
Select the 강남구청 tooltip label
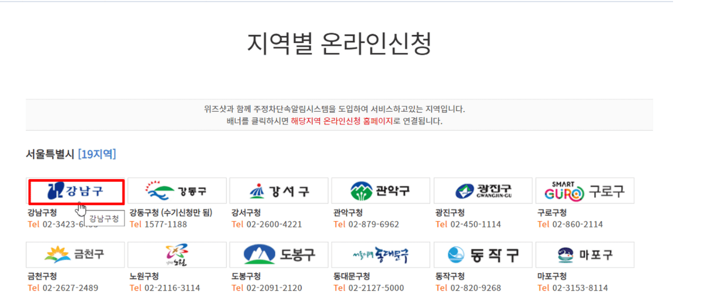click(x=106, y=218)
